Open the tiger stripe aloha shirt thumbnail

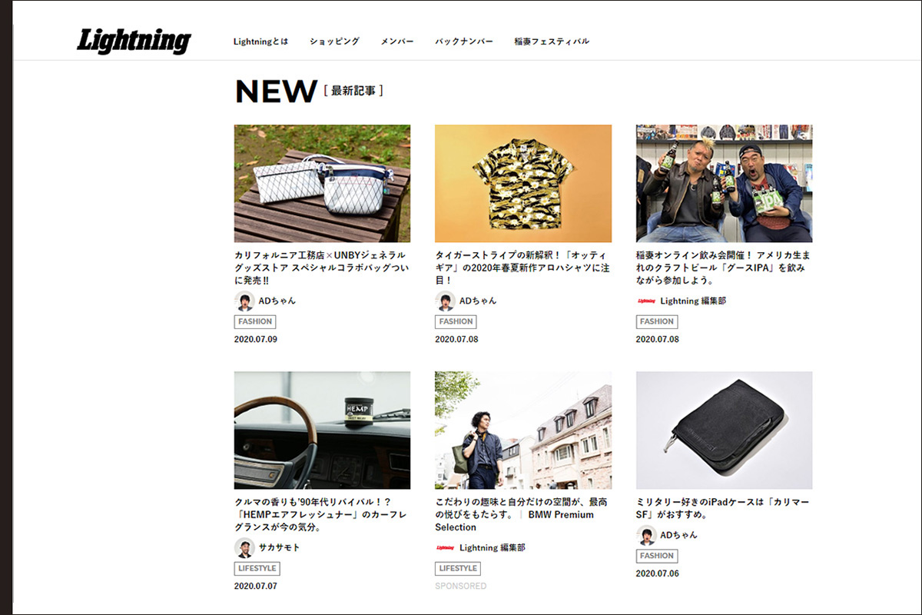pos(523,184)
